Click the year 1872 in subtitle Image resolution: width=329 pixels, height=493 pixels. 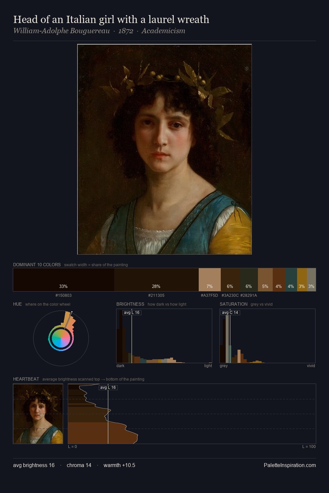126,31
